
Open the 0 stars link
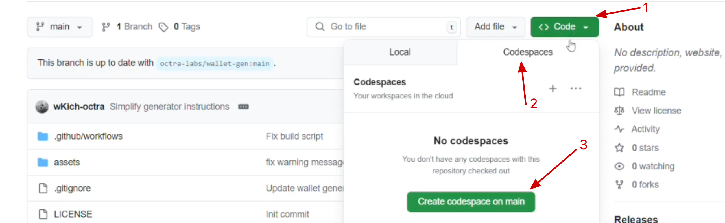[x=645, y=148]
